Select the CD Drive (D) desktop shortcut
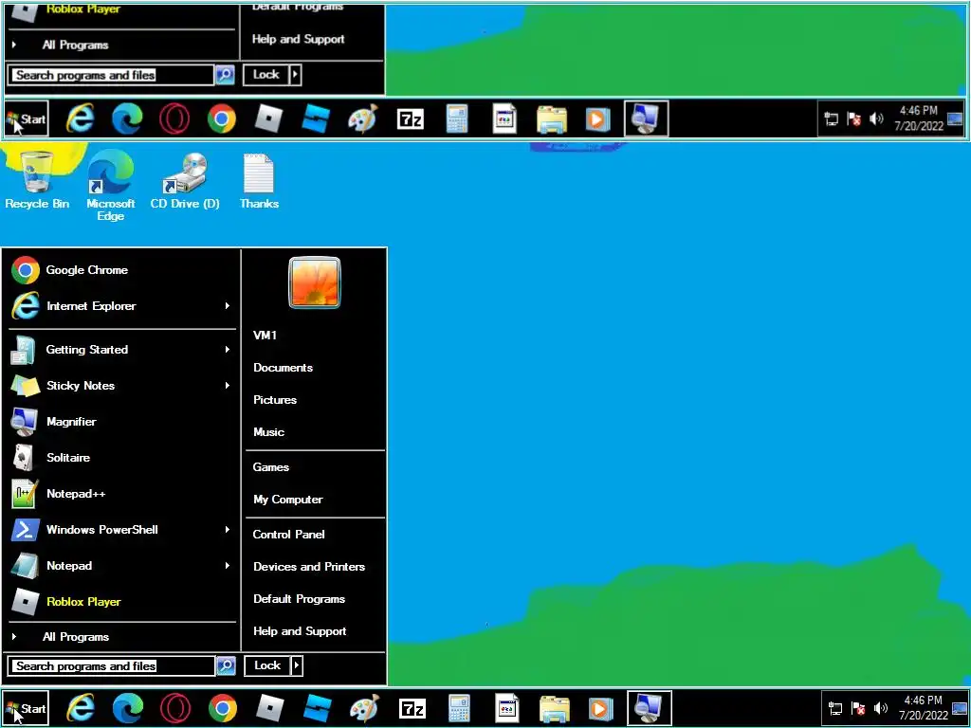971x728 pixels. pos(185,180)
